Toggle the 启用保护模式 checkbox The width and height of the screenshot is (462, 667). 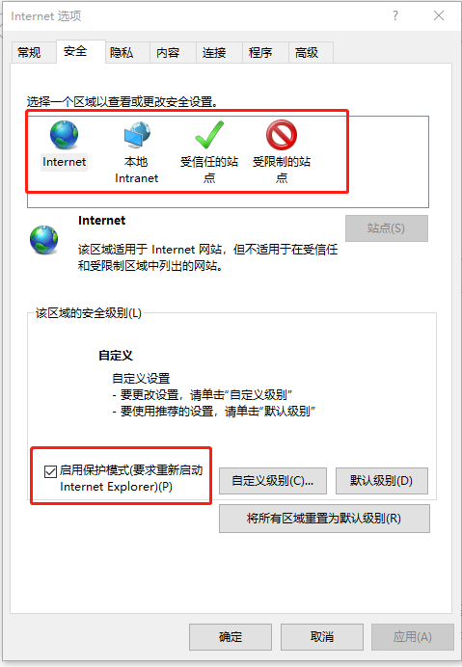click(x=50, y=471)
